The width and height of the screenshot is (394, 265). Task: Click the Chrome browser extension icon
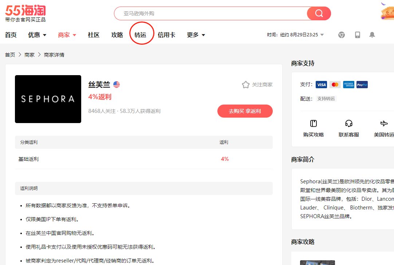tap(342, 35)
